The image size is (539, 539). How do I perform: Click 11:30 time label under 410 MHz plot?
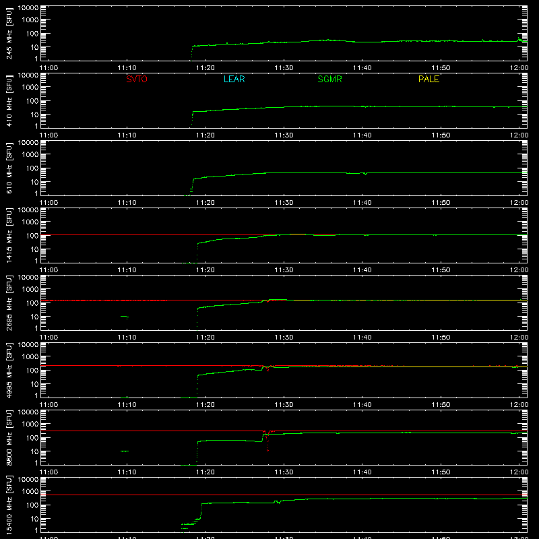(x=284, y=135)
